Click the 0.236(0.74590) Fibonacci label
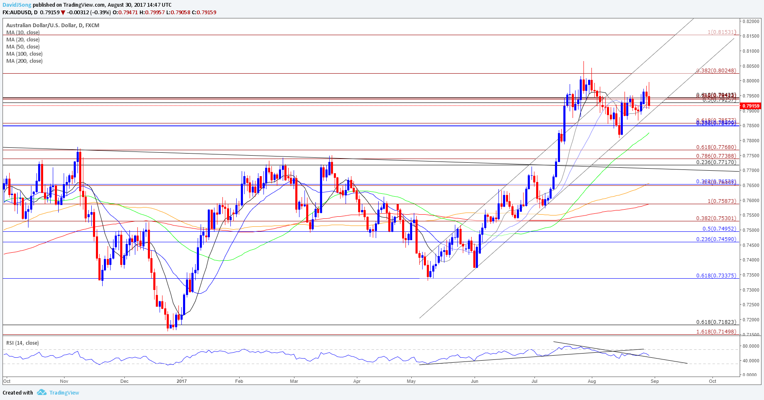 (x=716, y=239)
